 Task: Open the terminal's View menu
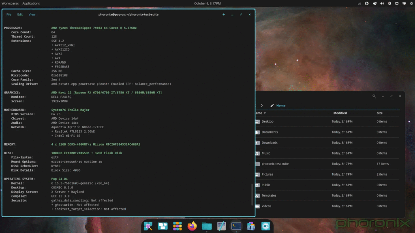32,15
